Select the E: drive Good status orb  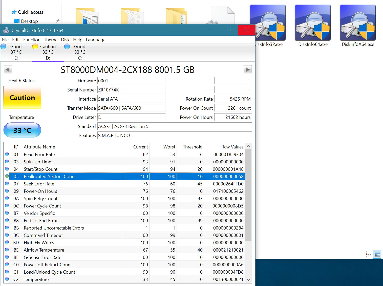pos(4,47)
